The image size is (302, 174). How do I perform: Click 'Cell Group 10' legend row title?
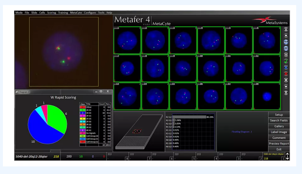pos(92,136)
